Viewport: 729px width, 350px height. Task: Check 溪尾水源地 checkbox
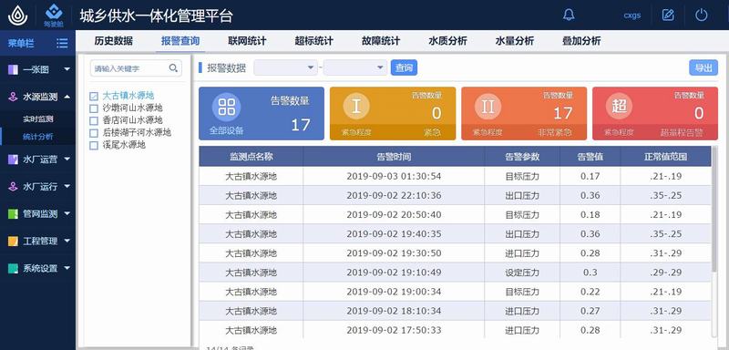coord(94,146)
